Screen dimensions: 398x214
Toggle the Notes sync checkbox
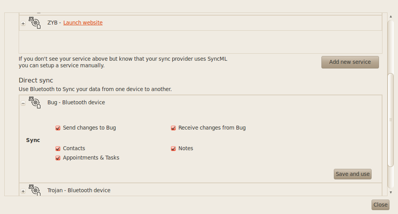[173, 149]
